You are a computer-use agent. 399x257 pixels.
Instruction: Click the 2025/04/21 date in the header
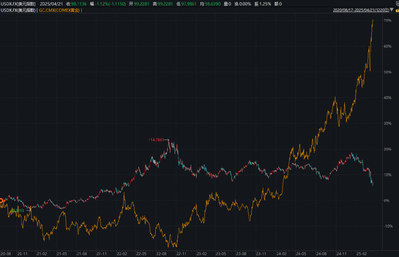[51, 4]
